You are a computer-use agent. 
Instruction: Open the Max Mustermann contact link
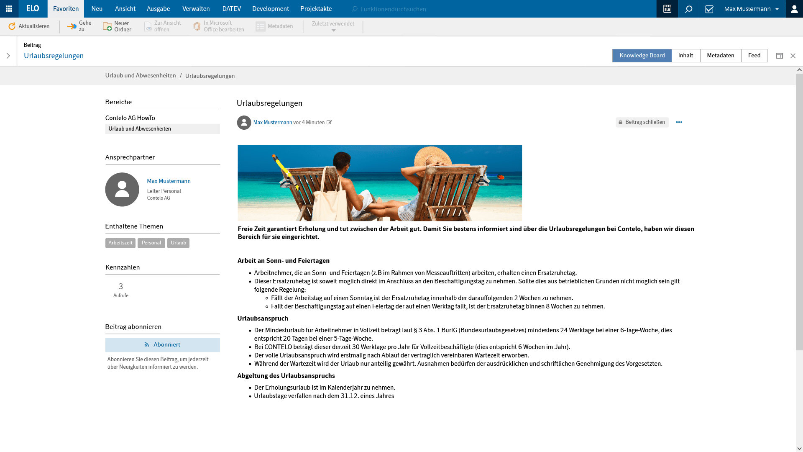169,181
